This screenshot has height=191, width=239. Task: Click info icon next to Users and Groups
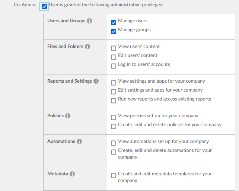click(x=89, y=21)
